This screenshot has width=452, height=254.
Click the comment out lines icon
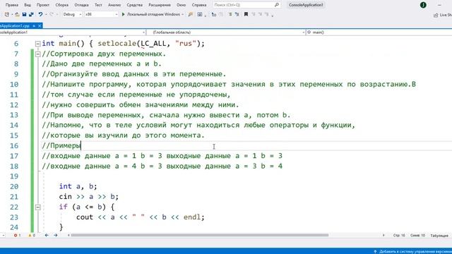[x=230, y=14]
